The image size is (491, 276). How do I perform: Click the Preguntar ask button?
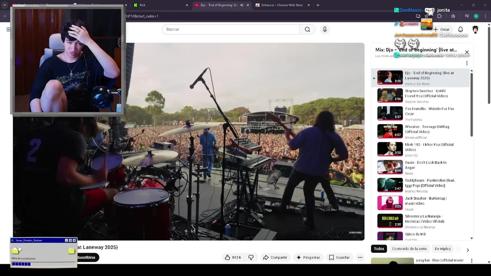point(308,258)
